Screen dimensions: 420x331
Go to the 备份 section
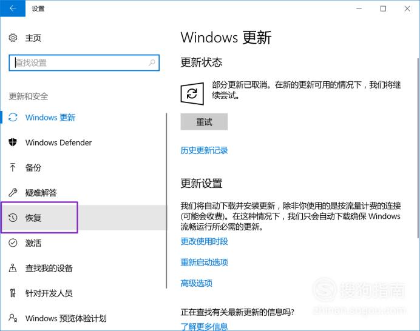tap(33, 168)
